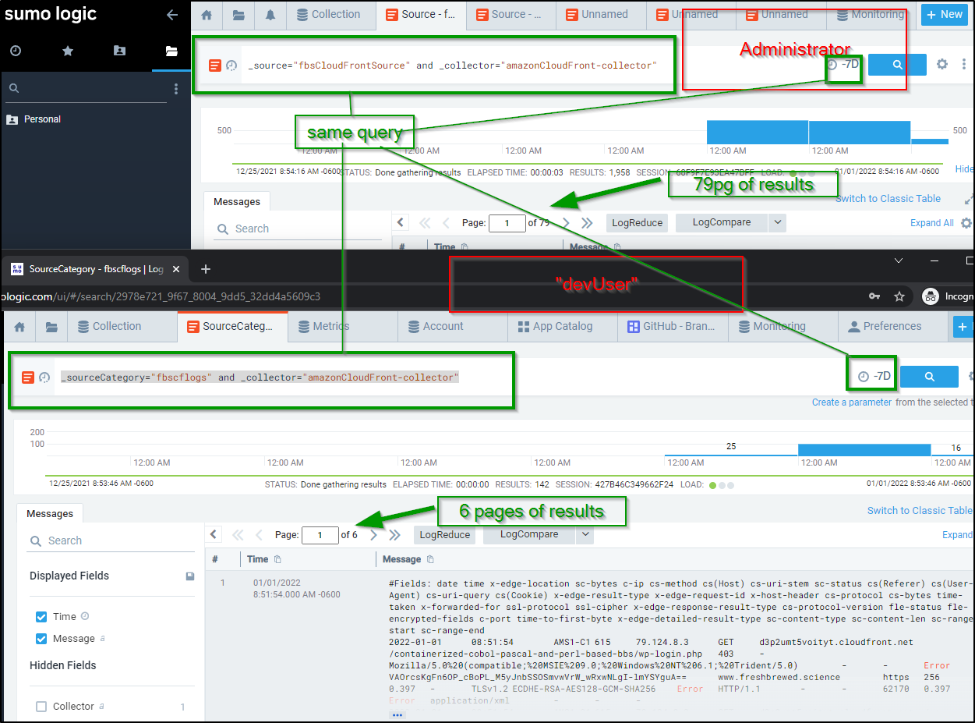Open browser tab search chevron
The width and height of the screenshot is (975, 723).
pos(899,260)
